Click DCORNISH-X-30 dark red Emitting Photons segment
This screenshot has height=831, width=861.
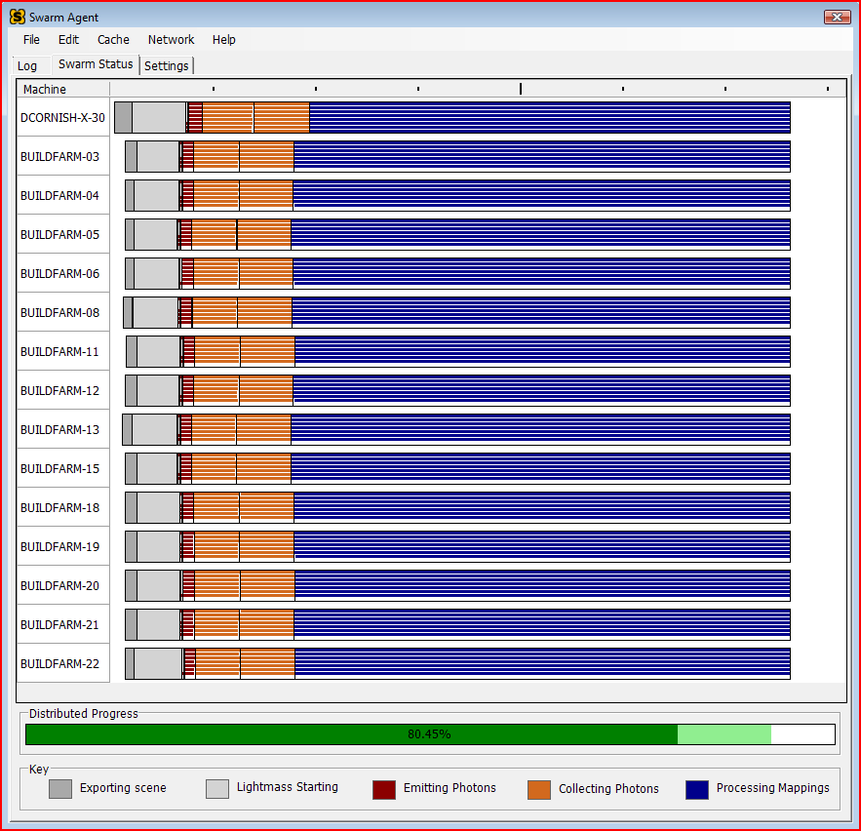click(x=195, y=118)
